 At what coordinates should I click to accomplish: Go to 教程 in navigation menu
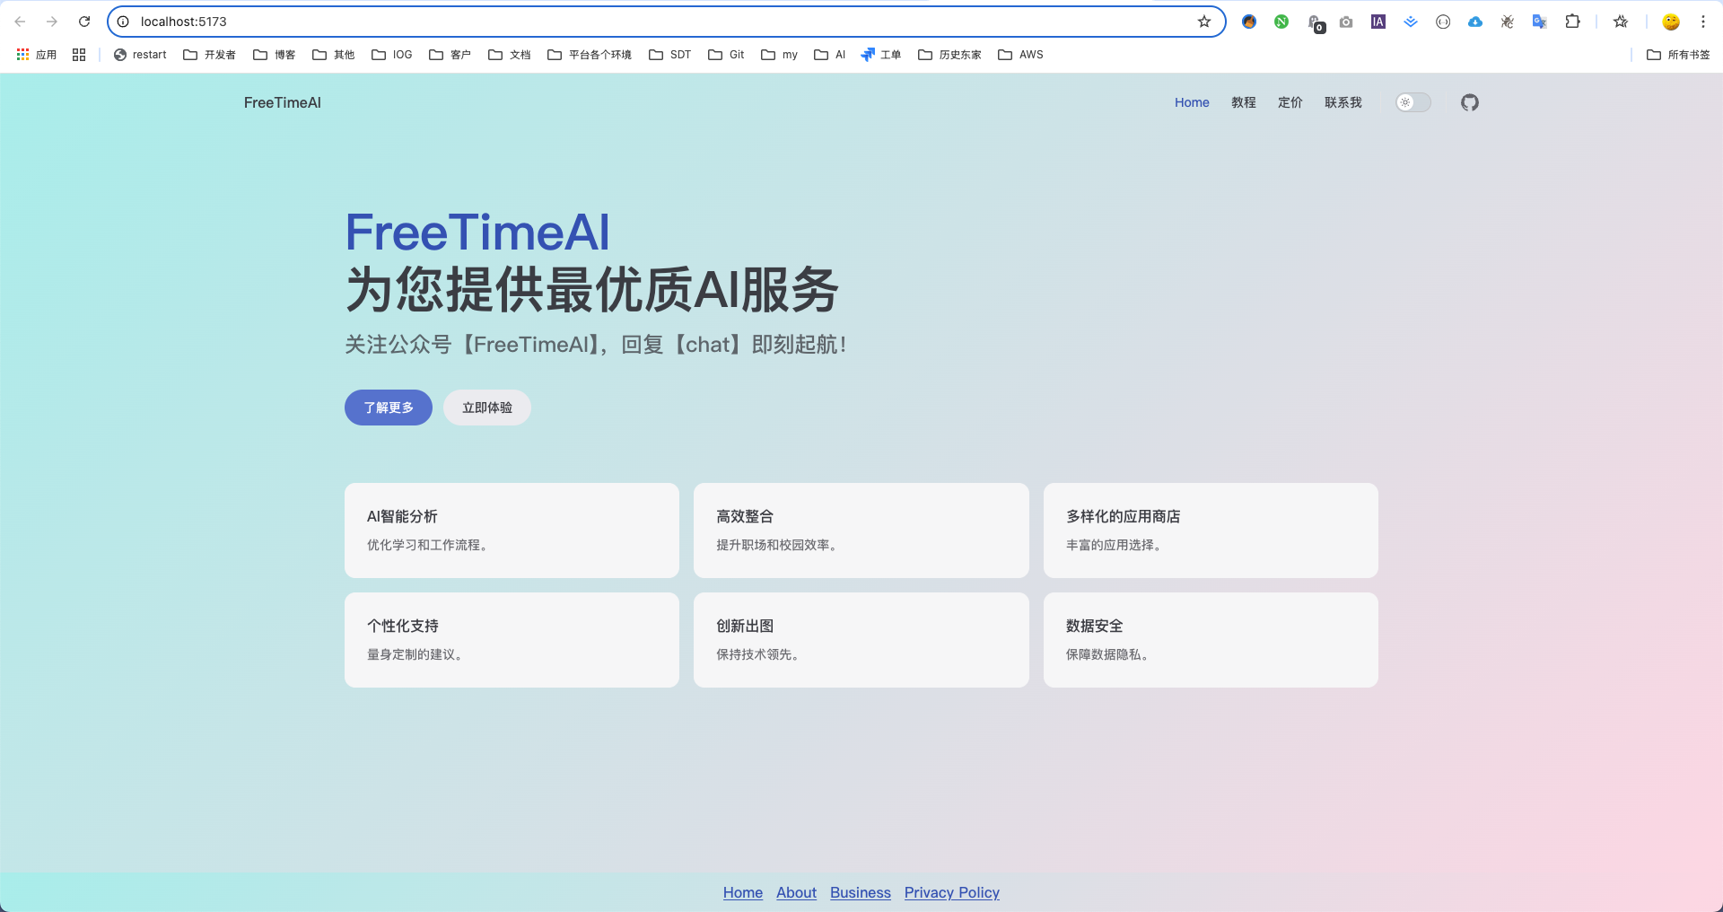click(x=1243, y=102)
